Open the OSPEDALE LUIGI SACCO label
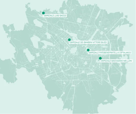136x114 pixels. click(x=55, y=16)
